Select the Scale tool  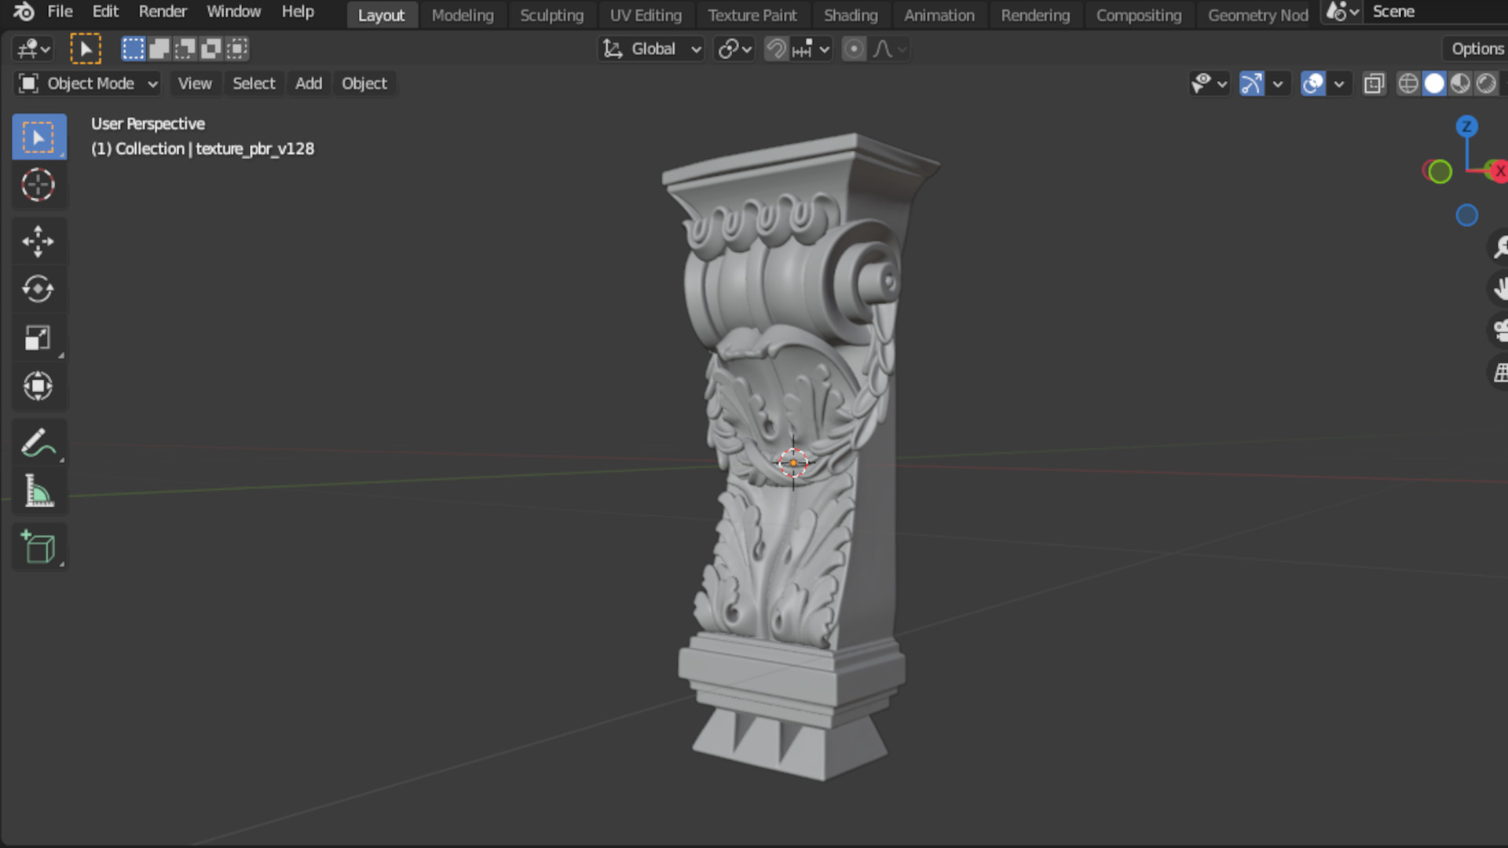[x=38, y=338]
